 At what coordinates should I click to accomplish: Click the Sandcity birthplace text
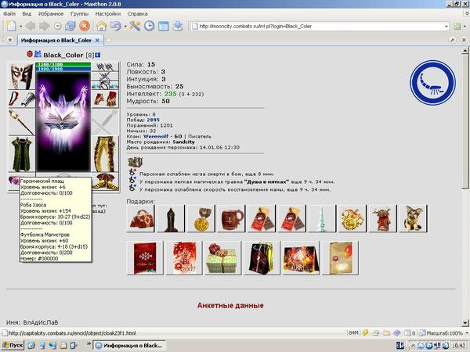point(184,142)
